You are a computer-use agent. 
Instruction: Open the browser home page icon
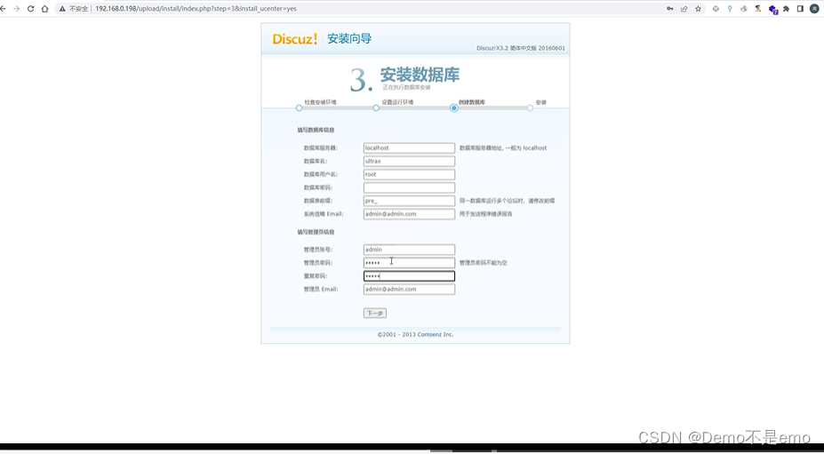(x=44, y=8)
